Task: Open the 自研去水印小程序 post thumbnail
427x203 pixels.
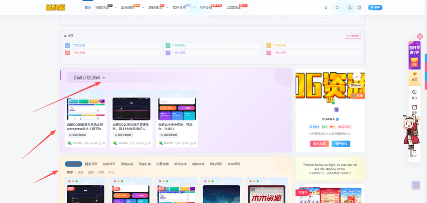Action: coord(177,109)
